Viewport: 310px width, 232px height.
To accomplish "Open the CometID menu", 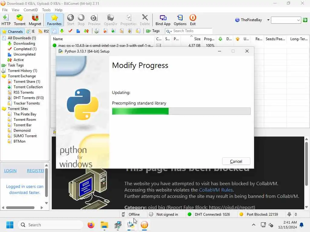I will 31,10.
